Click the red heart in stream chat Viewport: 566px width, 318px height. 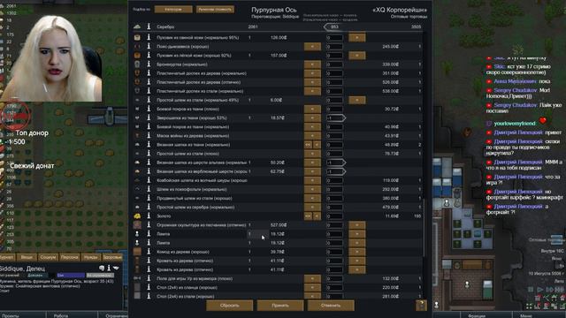542,120
